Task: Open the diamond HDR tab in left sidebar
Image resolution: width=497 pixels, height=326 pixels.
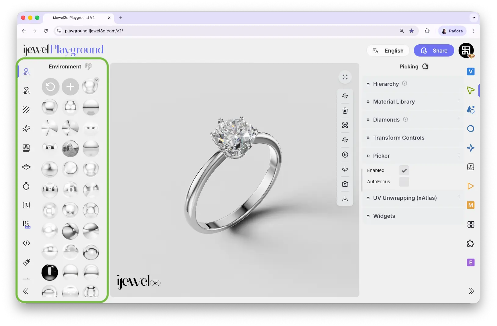Action: (26, 90)
